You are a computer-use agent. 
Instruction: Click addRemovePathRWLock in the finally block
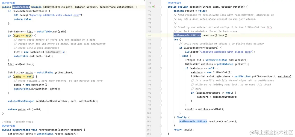tap(193, 121)
